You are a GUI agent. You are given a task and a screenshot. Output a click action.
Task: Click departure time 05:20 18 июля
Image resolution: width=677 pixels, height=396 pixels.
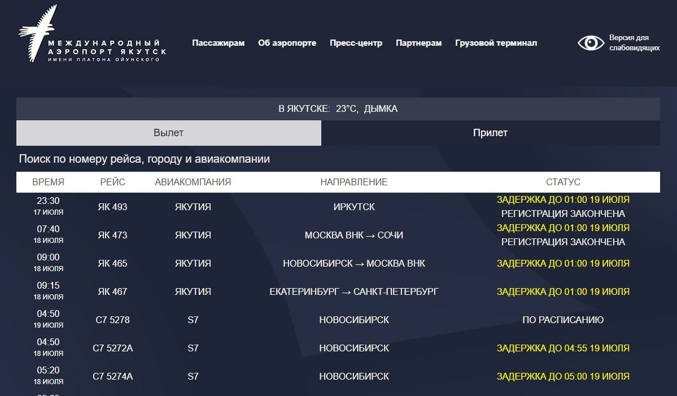point(49,376)
